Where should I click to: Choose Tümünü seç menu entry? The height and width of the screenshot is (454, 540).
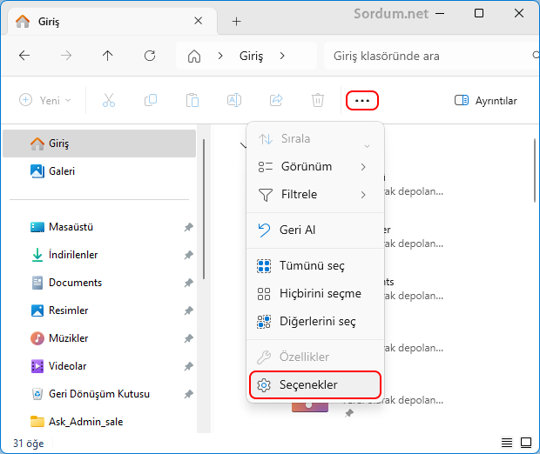pyautogui.click(x=315, y=266)
